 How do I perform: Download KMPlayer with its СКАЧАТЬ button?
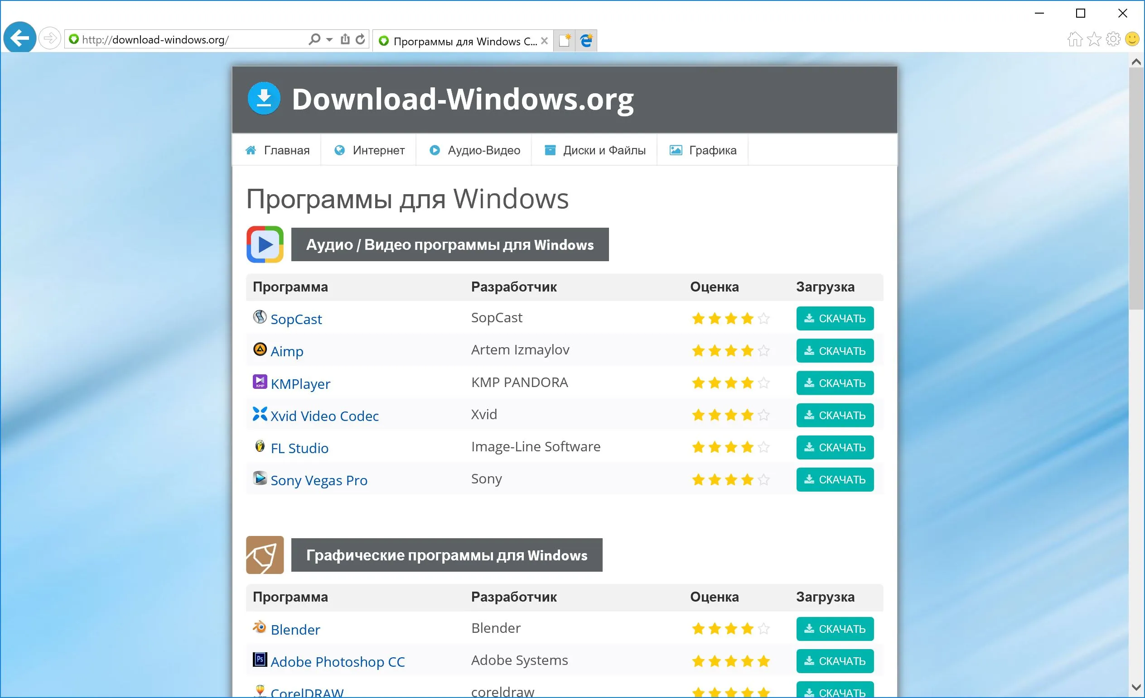point(835,383)
